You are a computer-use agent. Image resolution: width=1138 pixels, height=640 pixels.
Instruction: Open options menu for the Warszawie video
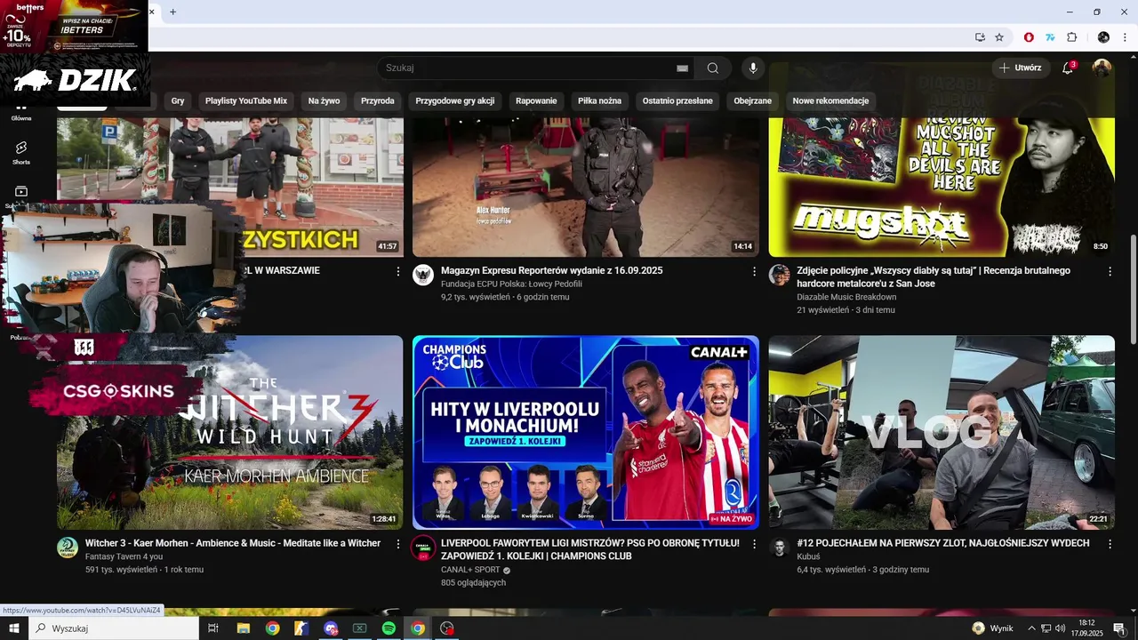tap(398, 271)
